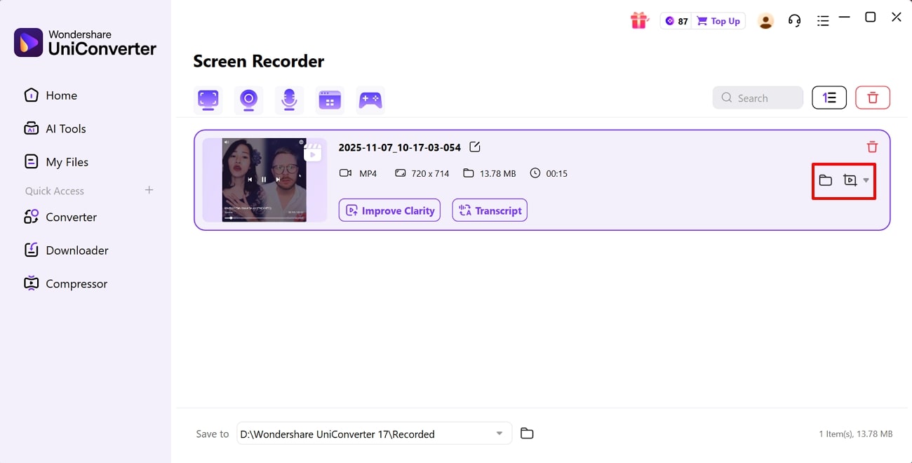Open the audio recorder microphone icon
Image resolution: width=912 pixels, height=463 pixels.
tap(289, 99)
